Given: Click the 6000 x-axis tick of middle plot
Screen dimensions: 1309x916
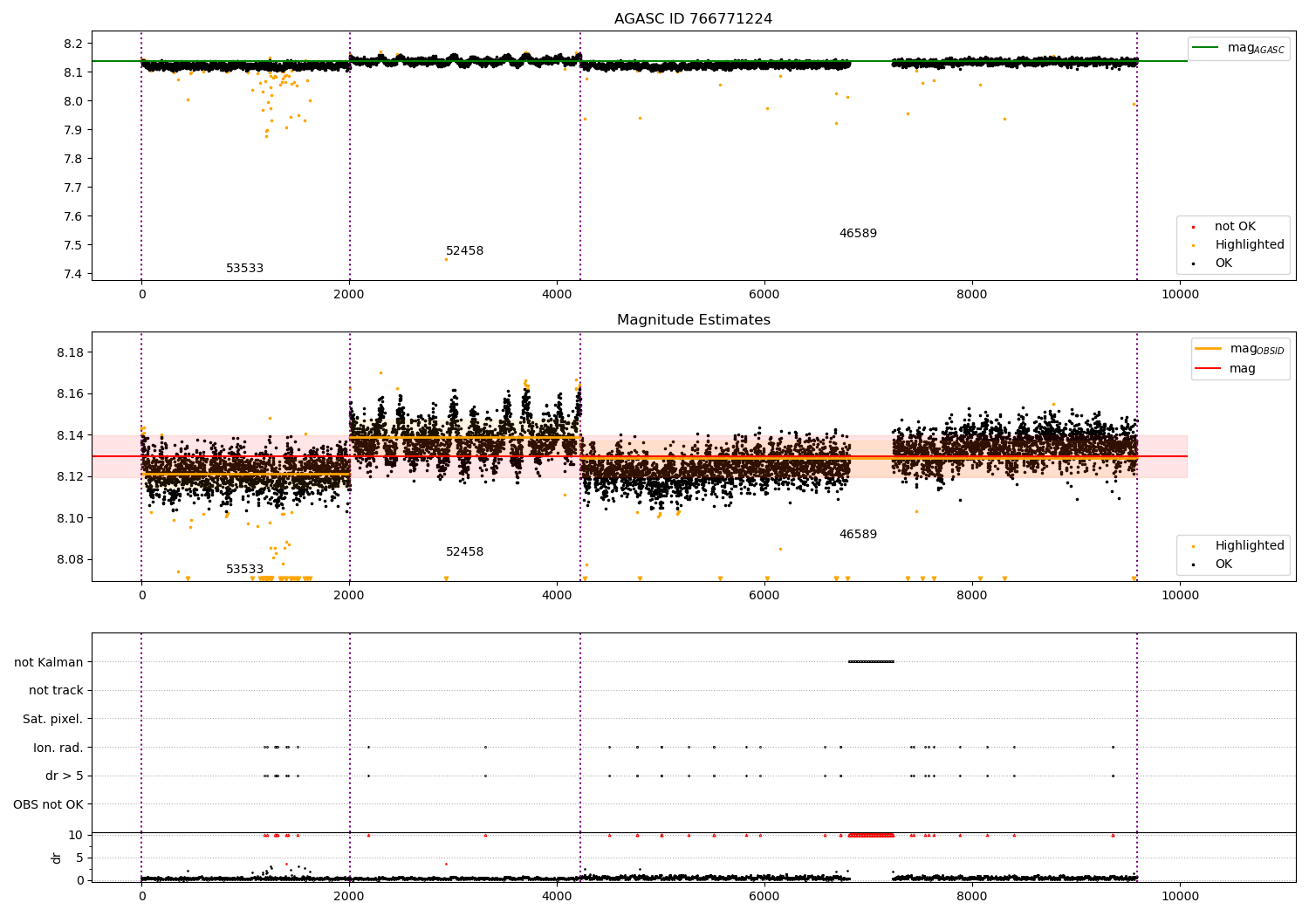Looking at the screenshot, I should point(764,595).
